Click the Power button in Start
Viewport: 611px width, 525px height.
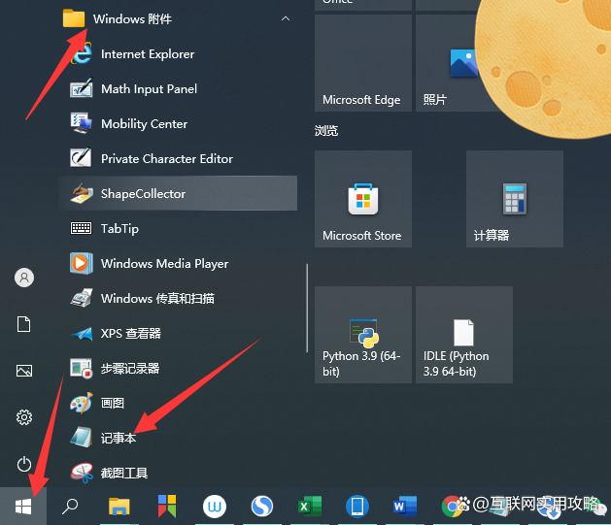(24, 464)
